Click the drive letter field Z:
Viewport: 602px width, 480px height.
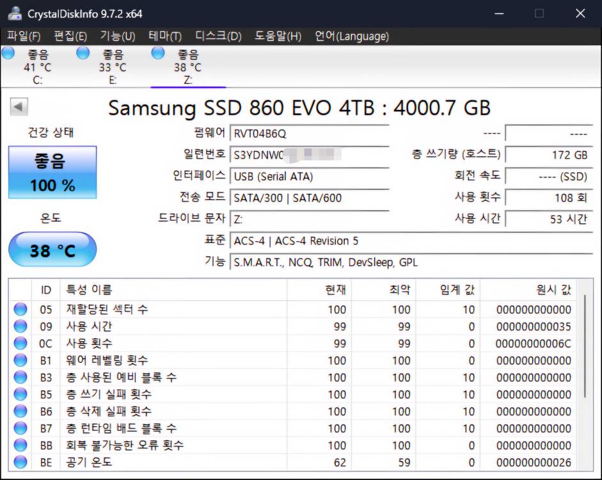pyautogui.click(x=310, y=220)
